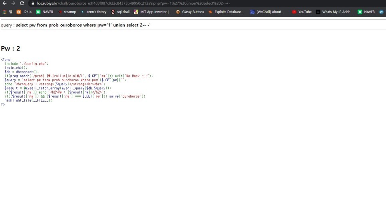This screenshot has width=386, height=208.
Task: Open the 12/14 Blogger bookmark
Action: pos(24,12)
